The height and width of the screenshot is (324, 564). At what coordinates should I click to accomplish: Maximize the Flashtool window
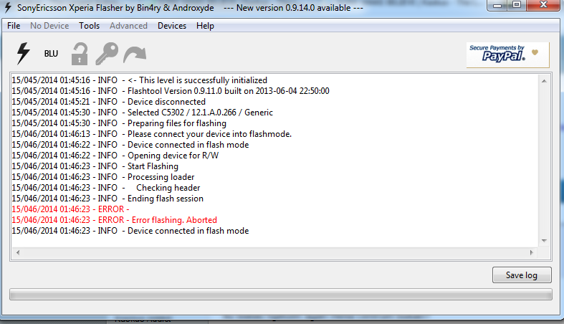coord(517,6)
